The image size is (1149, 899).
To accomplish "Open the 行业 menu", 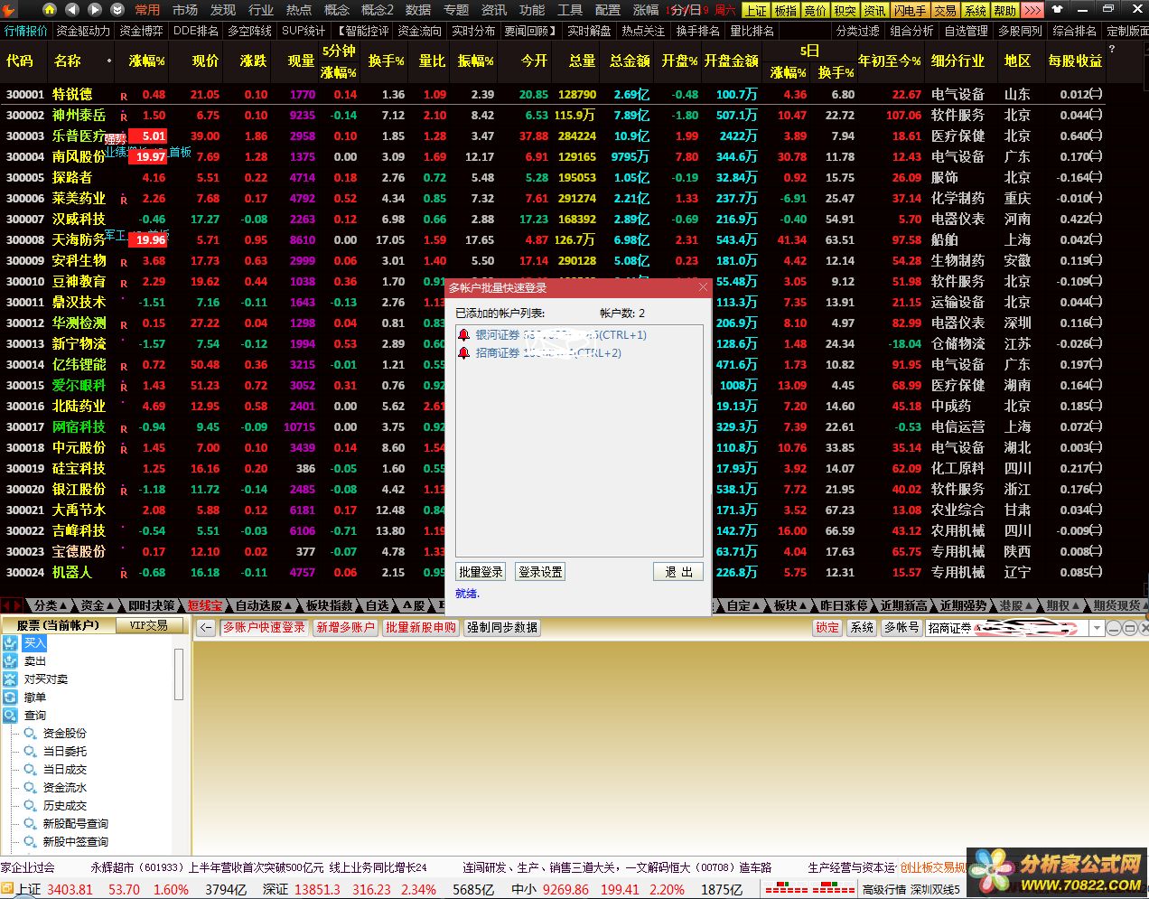I will pos(261,10).
